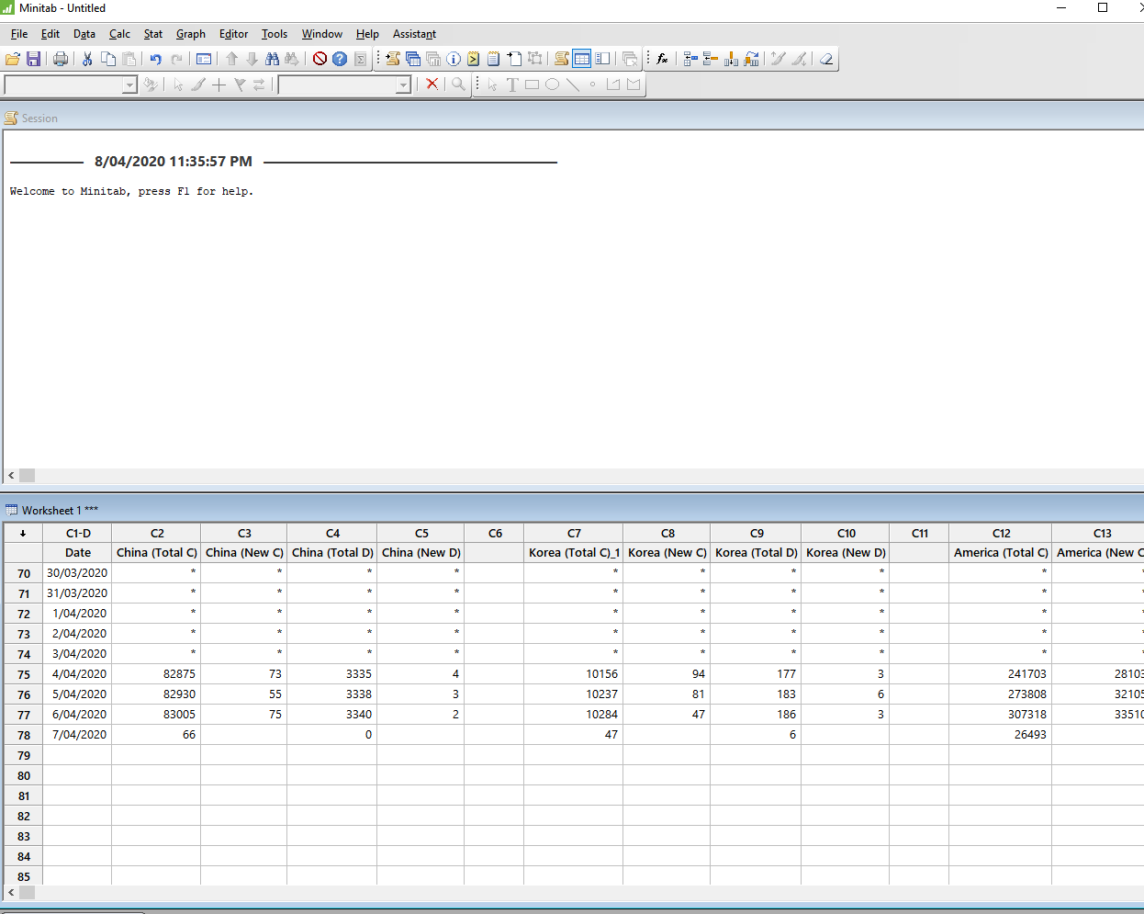Image resolution: width=1144 pixels, height=914 pixels.
Task: Click the Move Columns icon
Action: (751, 59)
